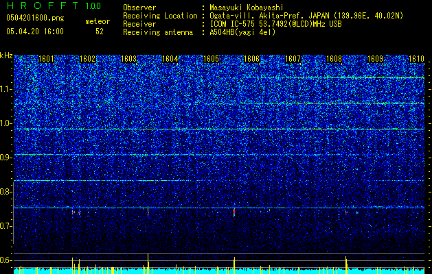432x274 pixels.
Task: Click the meteor count value 52
Action: pyautogui.click(x=100, y=32)
